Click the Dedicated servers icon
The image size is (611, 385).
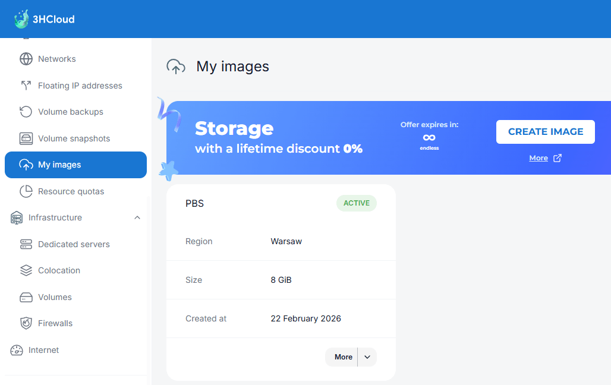pyautogui.click(x=26, y=244)
